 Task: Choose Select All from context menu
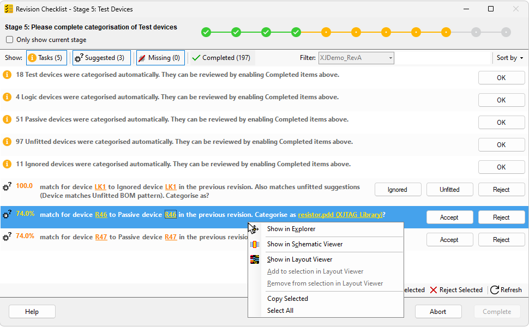coord(280,311)
